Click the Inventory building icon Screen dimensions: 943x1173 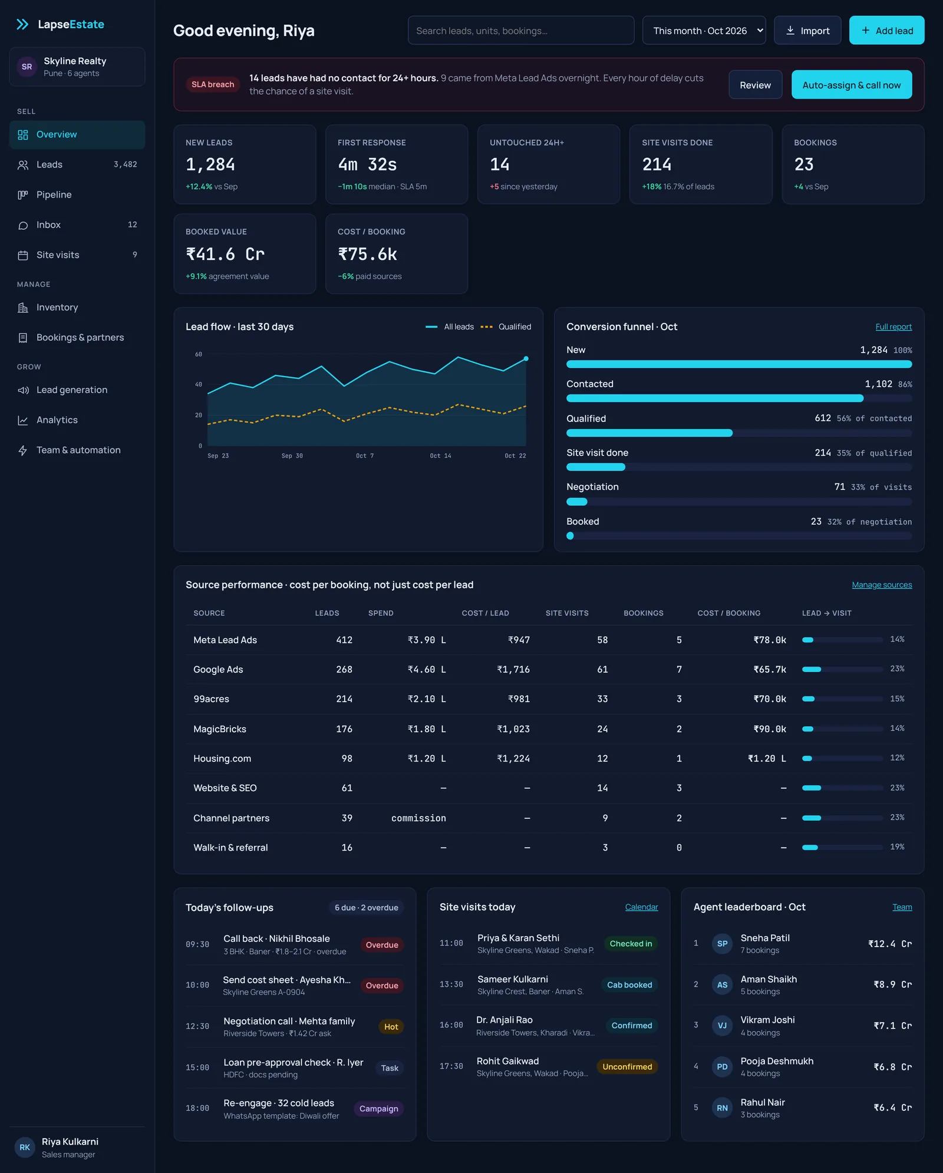23,308
